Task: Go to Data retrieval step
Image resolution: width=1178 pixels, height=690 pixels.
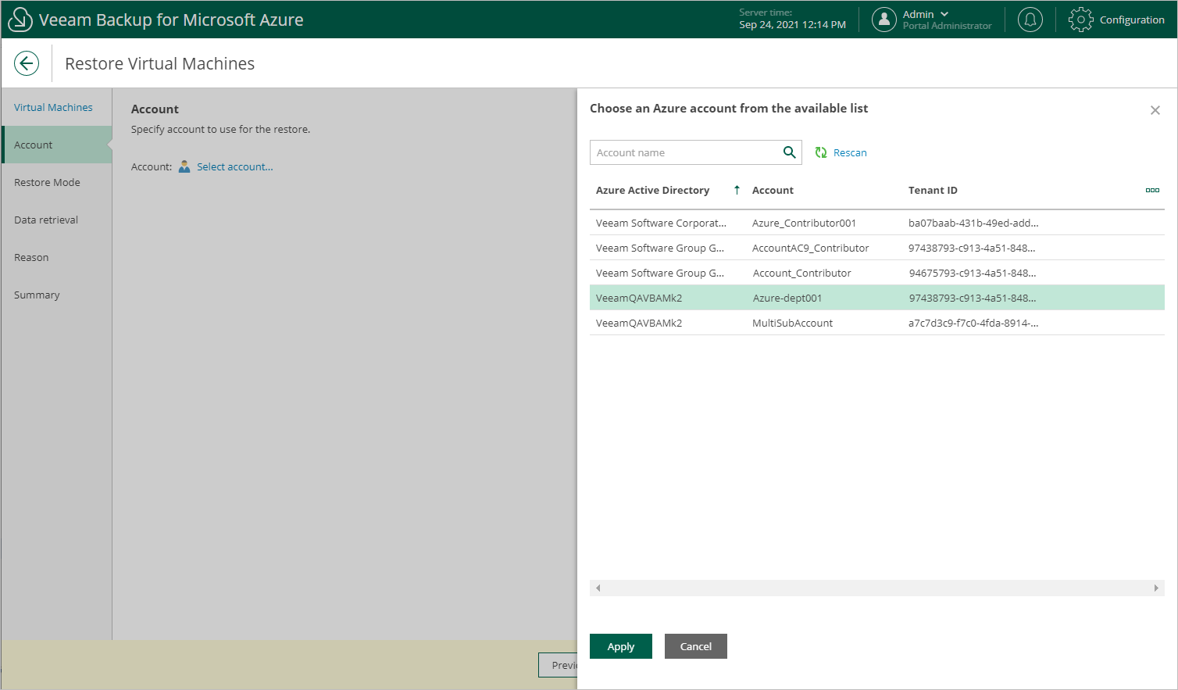Action: tap(56, 220)
